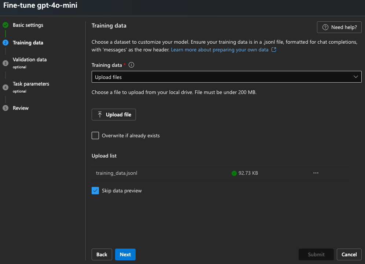Click the Cancel button
This screenshot has height=264, width=365.
point(349,254)
